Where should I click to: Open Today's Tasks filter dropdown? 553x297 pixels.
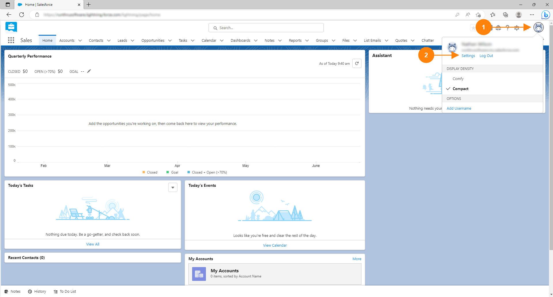[173, 187]
